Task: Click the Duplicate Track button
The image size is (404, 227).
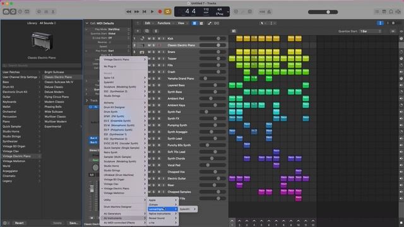Action: (x=146, y=31)
